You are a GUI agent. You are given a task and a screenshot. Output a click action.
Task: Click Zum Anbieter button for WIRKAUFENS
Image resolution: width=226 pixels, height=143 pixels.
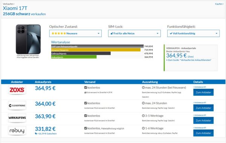[203, 120]
